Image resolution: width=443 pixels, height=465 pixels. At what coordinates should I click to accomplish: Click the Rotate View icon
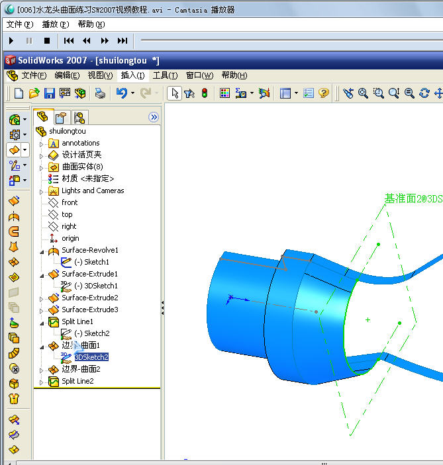[x=424, y=93]
